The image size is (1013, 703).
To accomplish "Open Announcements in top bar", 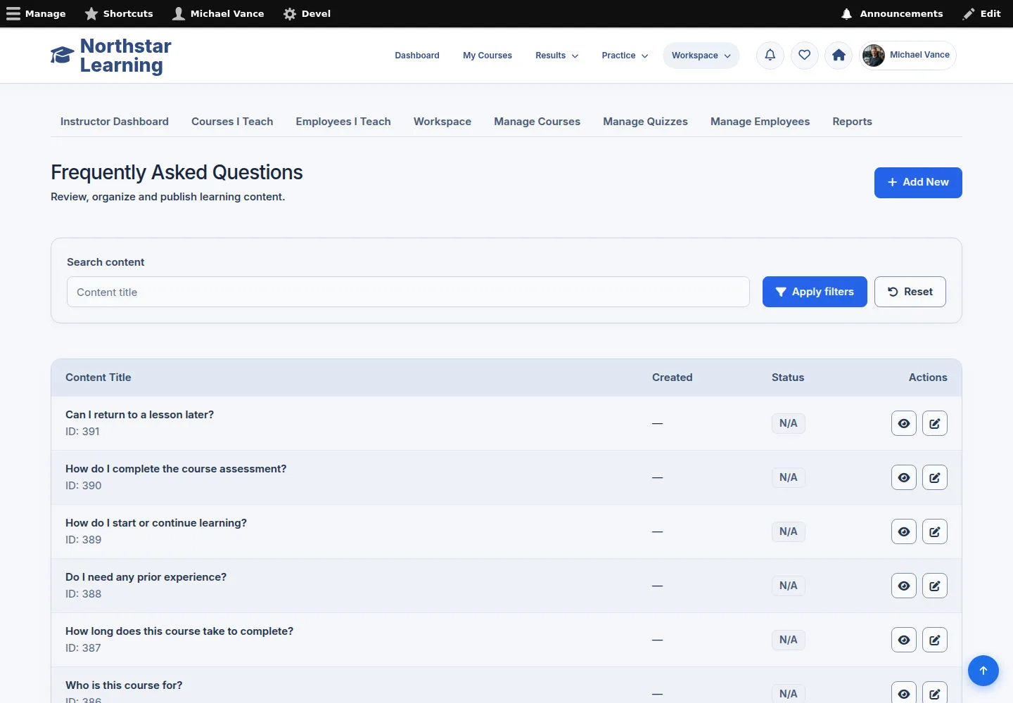I will click(892, 13).
